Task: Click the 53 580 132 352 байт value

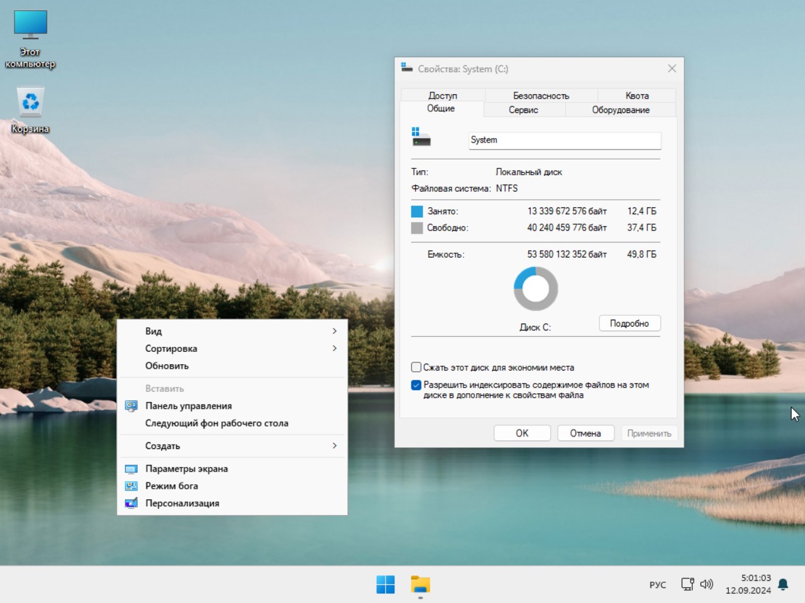Action: tap(567, 254)
